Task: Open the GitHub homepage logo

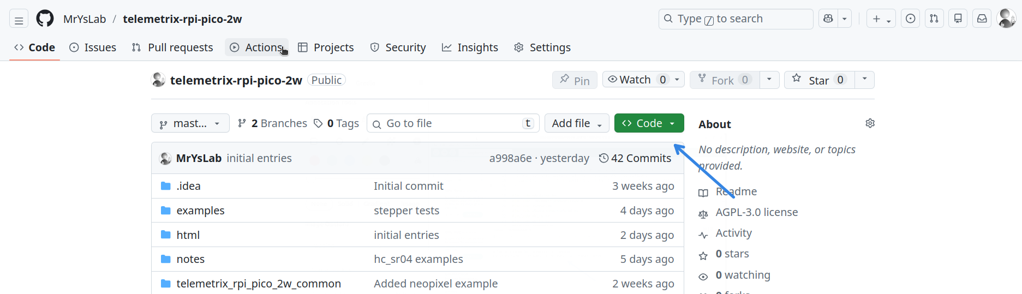Action: pos(45,19)
